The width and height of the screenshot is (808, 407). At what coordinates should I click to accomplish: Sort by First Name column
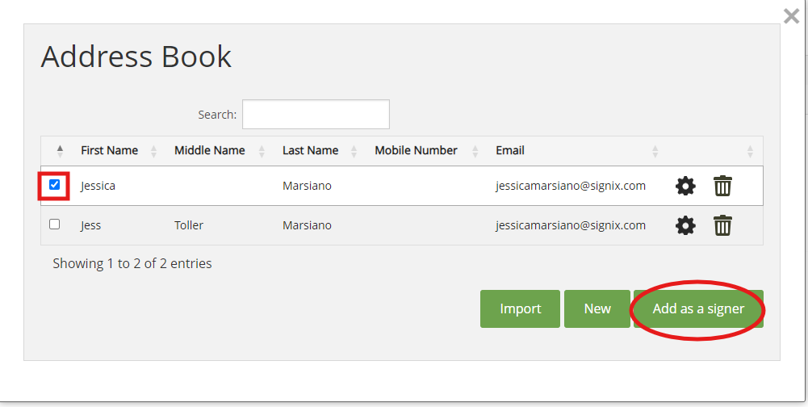tap(109, 151)
